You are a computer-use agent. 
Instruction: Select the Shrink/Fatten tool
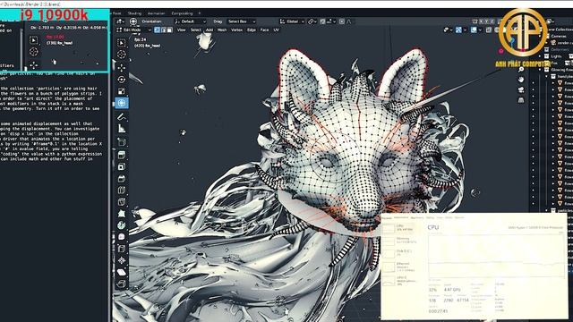click(x=122, y=260)
